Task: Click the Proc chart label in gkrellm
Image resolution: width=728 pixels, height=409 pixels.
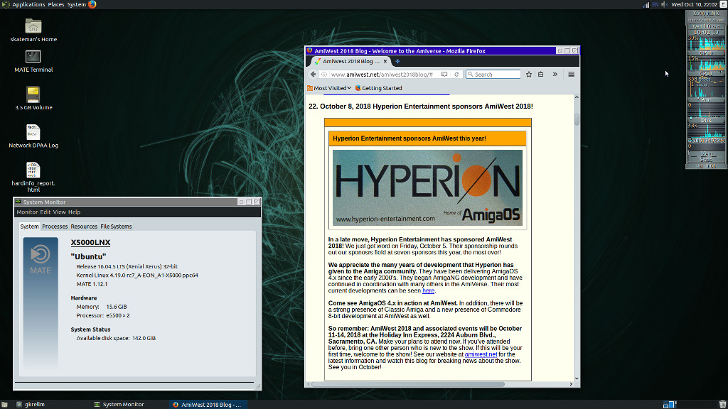Action: (706, 99)
